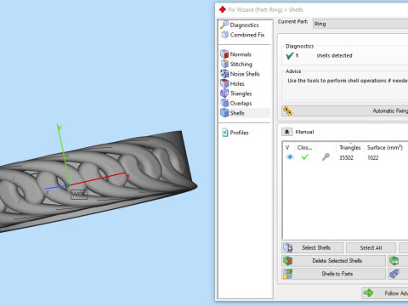This screenshot has height=306, width=408.
Task: Click the Triangles step icon
Action: click(x=224, y=93)
